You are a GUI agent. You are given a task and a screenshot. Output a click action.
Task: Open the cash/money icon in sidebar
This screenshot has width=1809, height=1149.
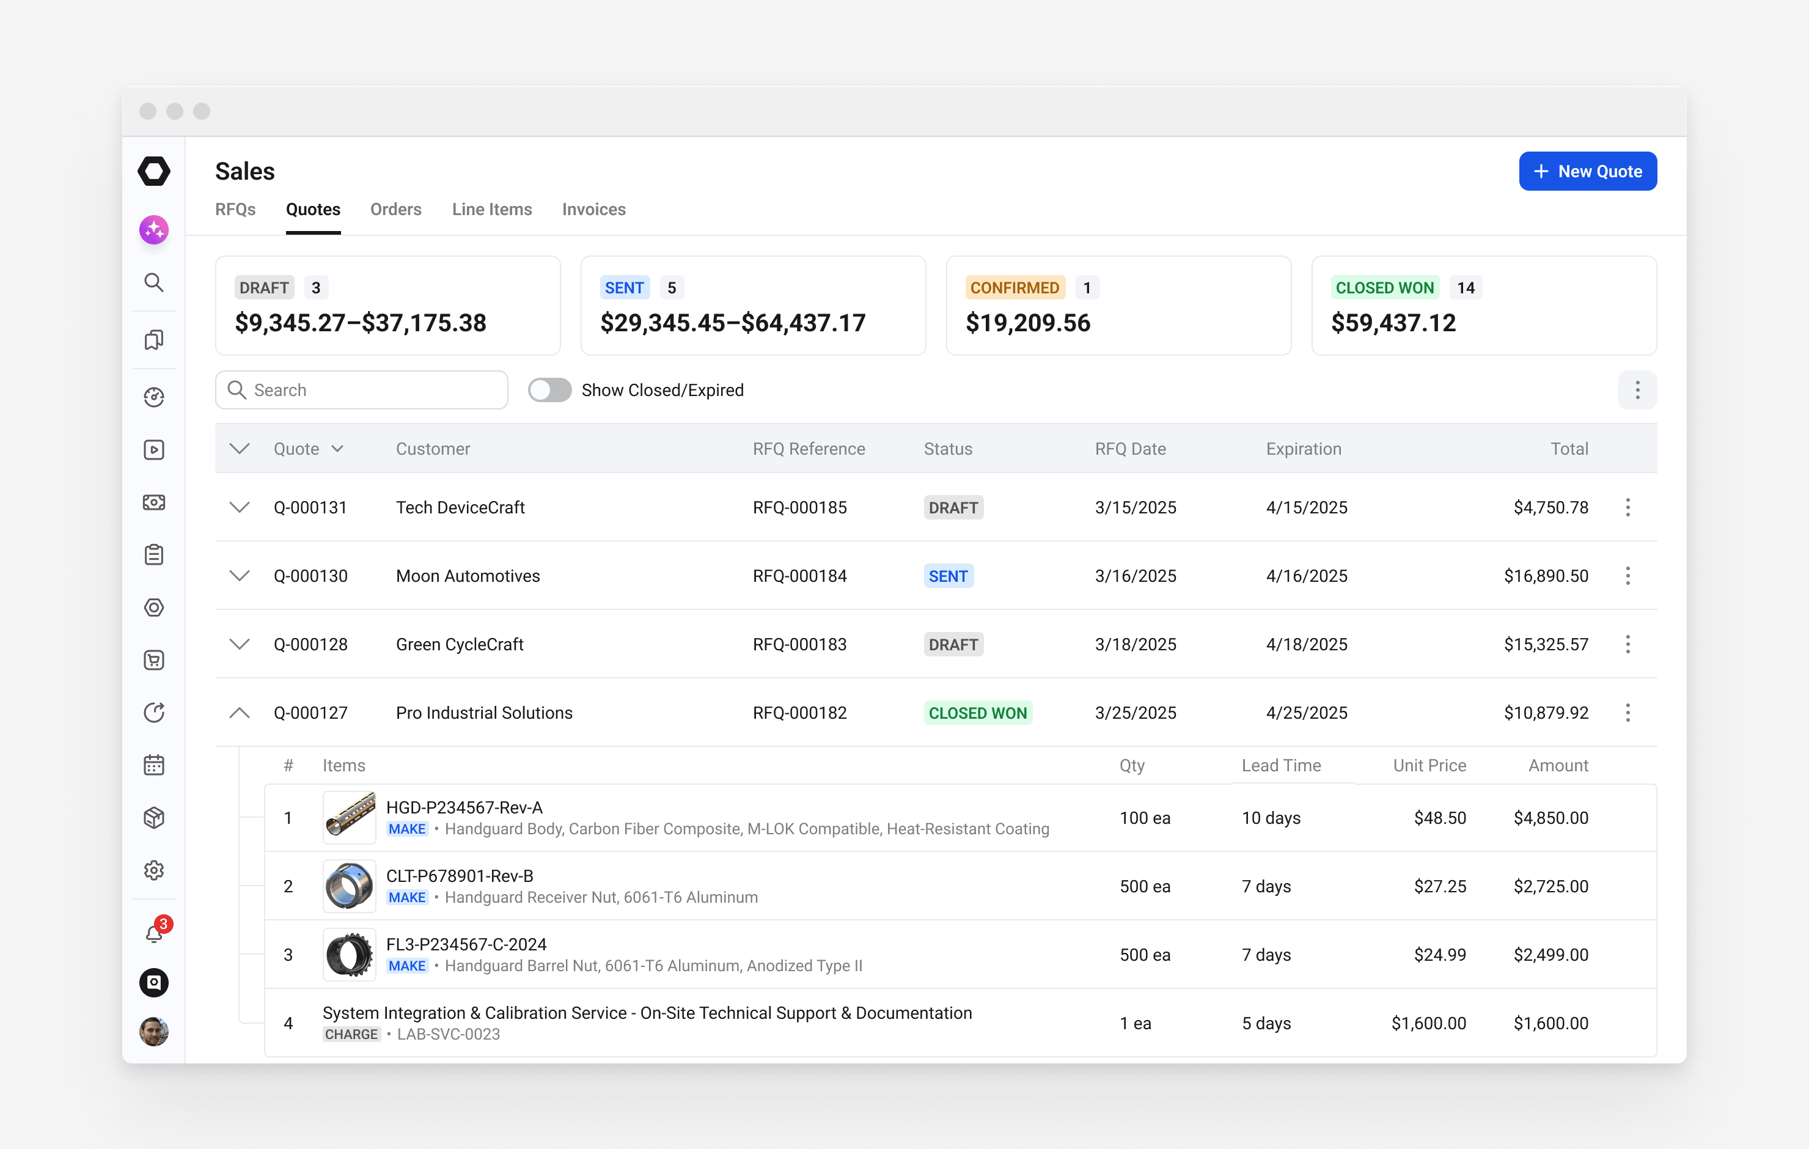click(153, 502)
